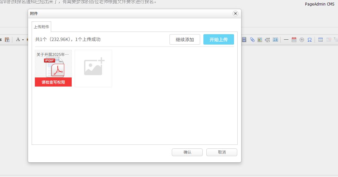Insert a page break from toolbar
The width and height of the screenshot is (338, 177).
pyautogui.click(x=268, y=40)
